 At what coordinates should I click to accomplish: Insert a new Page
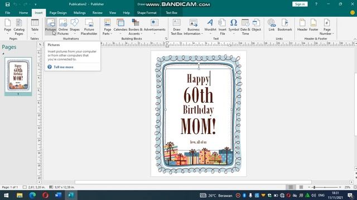[x=7, y=27]
